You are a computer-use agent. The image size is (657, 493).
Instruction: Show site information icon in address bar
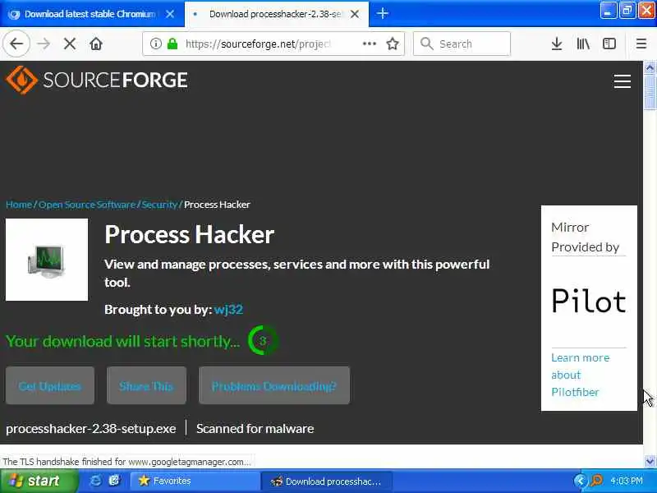pyautogui.click(x=155, y=44)
